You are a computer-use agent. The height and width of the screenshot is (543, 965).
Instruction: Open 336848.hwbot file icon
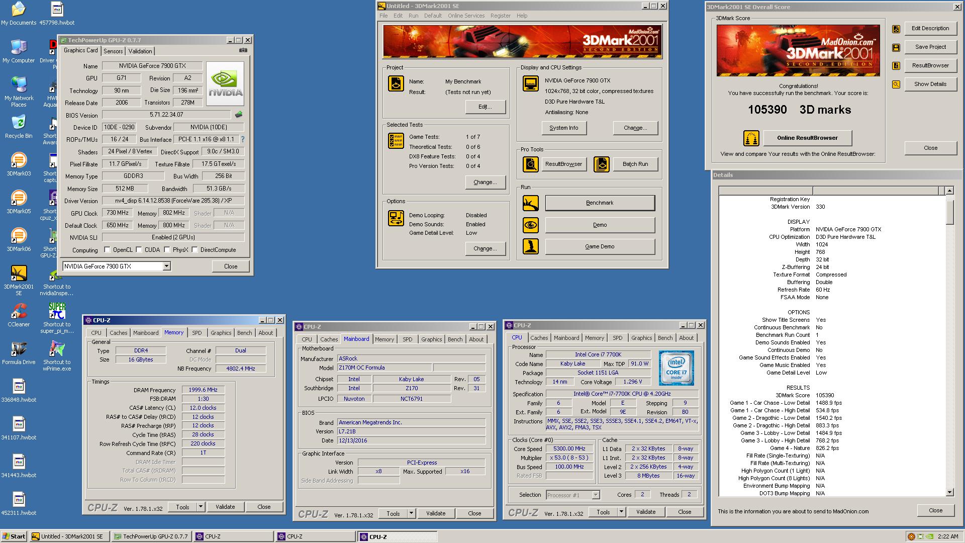[x=19, y=391]
